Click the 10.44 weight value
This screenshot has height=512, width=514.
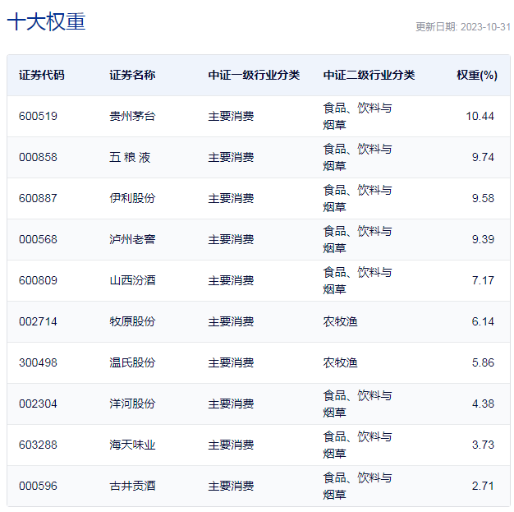pos(480,116)
